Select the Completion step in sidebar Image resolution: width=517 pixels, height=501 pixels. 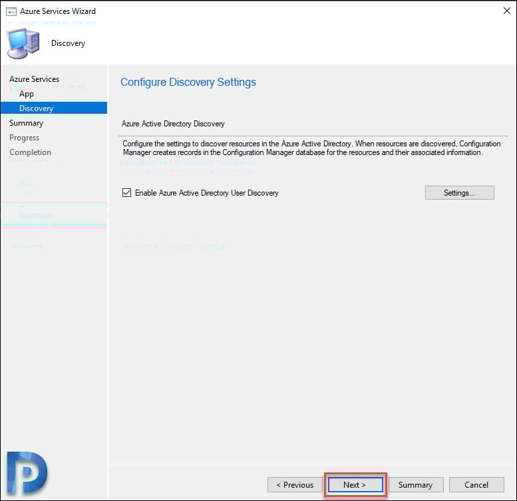30,152
